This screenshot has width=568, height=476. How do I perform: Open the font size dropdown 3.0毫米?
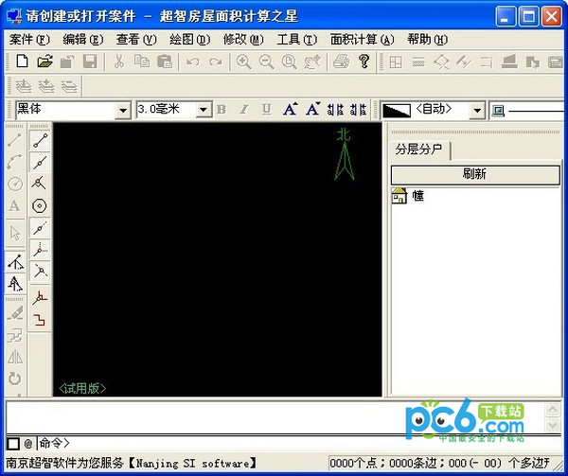pos(204,109)
